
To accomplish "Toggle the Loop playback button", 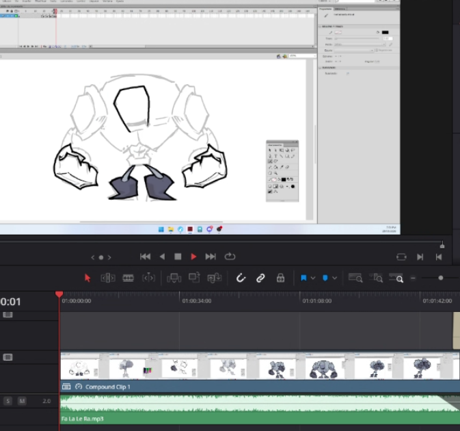I will (230, 257).
